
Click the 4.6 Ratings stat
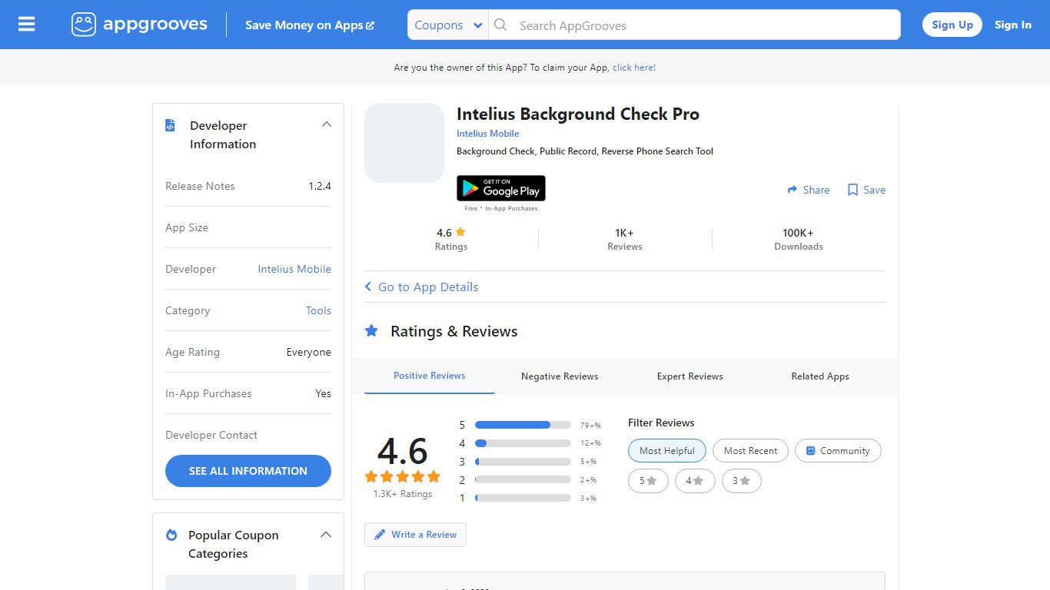click(451, 239)
